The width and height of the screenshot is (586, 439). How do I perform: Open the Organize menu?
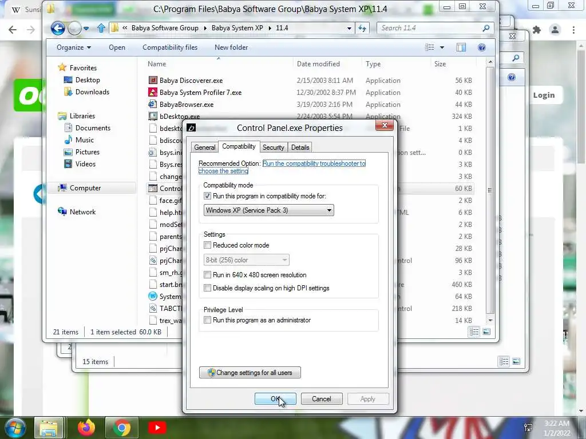click(74, 47)
